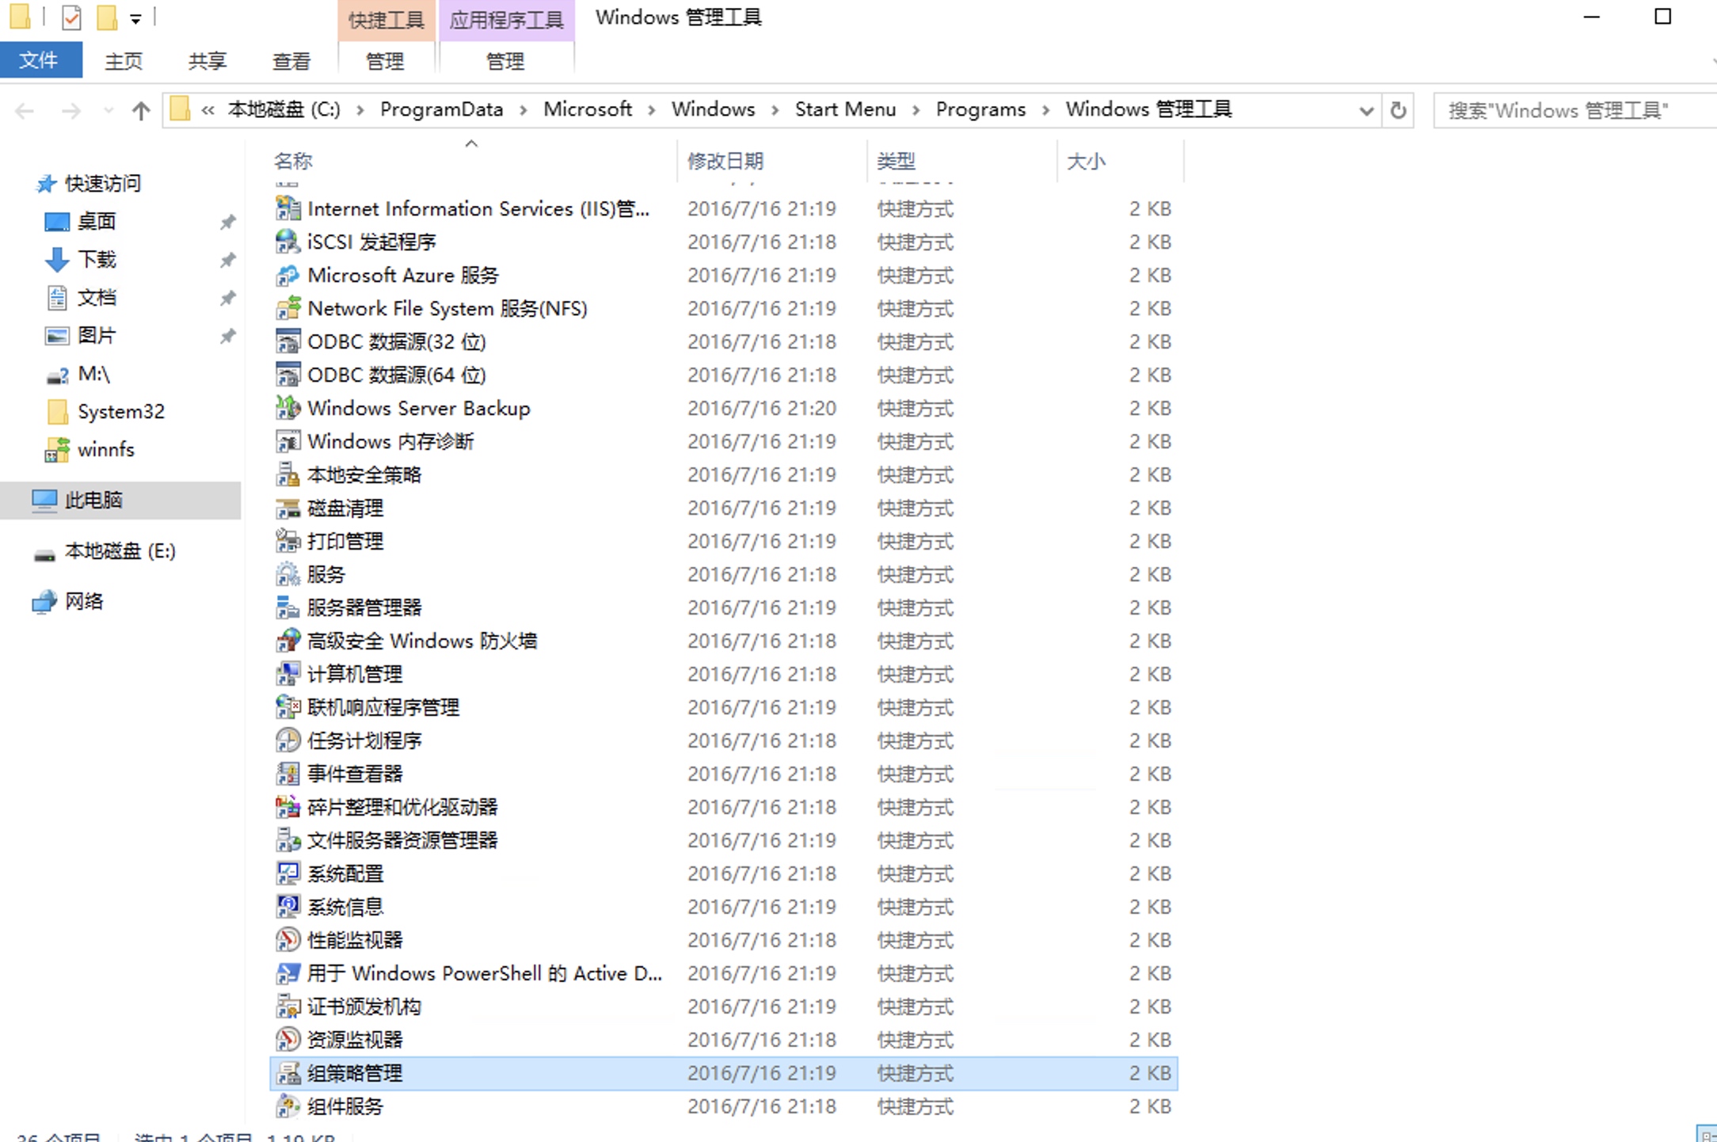Screen dimensions: 1717x1142
Task: Show hidden path folders via double chevron
Action: pos(208,110)
